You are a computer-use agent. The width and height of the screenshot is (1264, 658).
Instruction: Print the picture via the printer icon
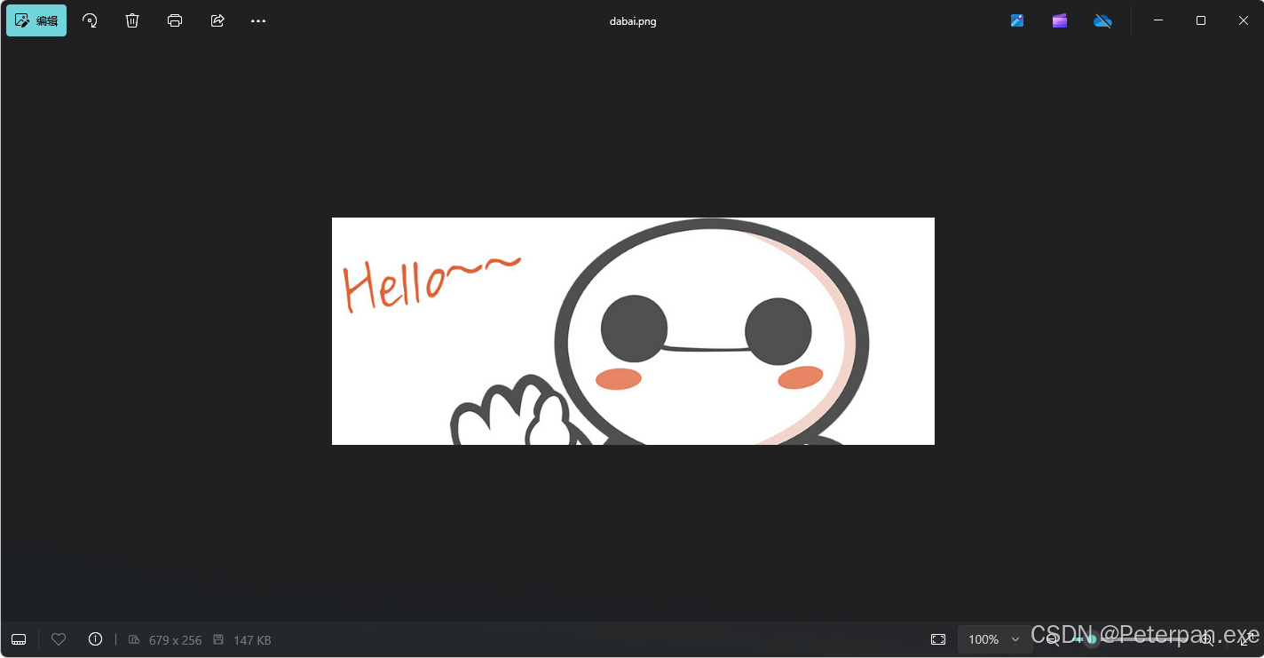click(175, 20)
